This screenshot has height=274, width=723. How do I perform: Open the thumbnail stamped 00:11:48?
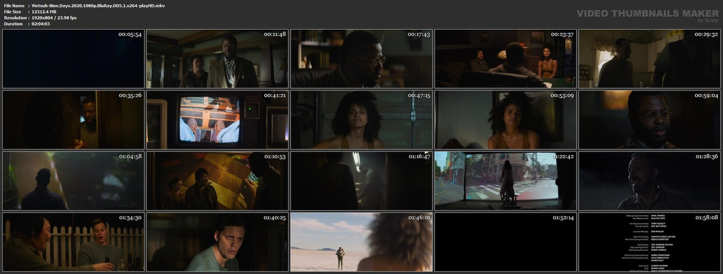[217, 59]
